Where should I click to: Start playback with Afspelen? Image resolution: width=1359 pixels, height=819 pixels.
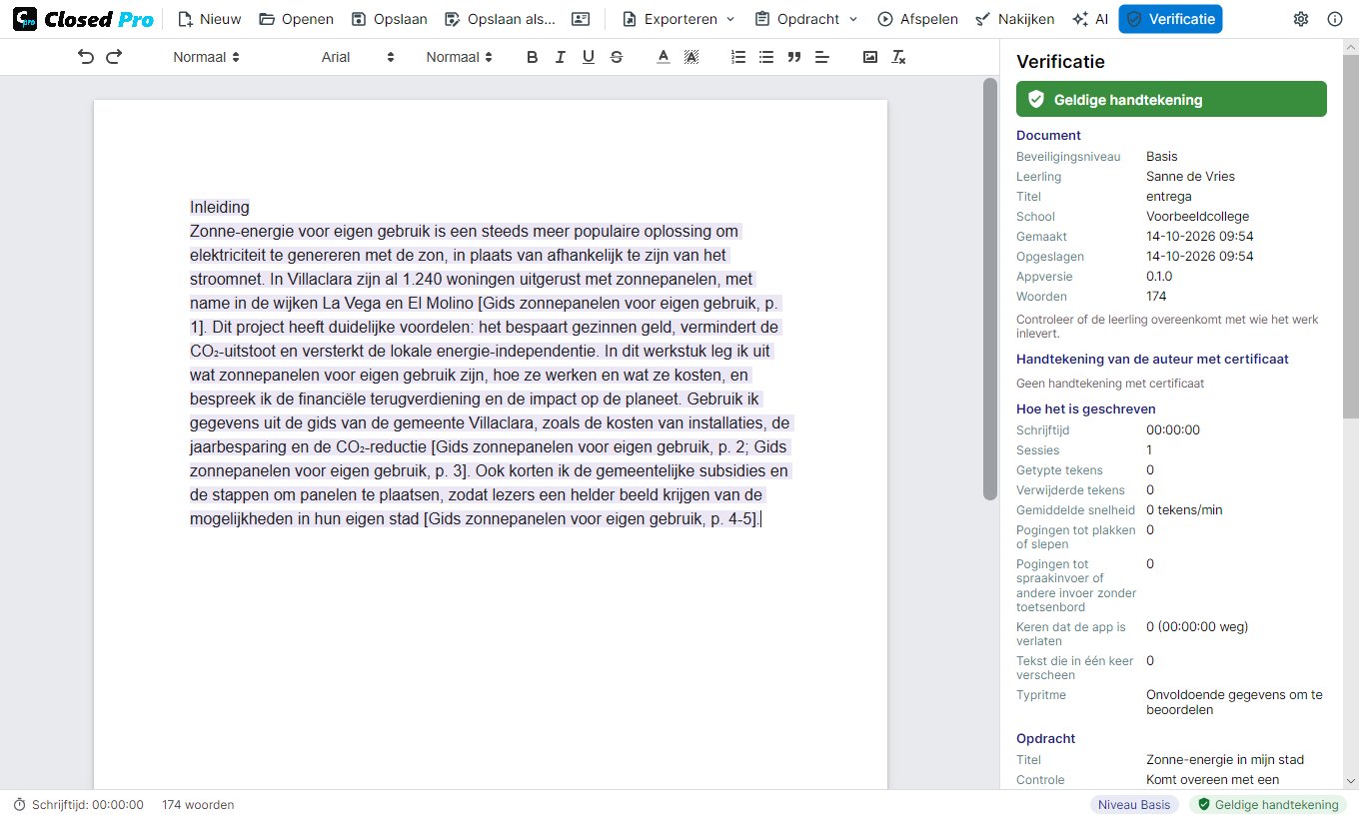pyautogui.click(x=917, y=19)
